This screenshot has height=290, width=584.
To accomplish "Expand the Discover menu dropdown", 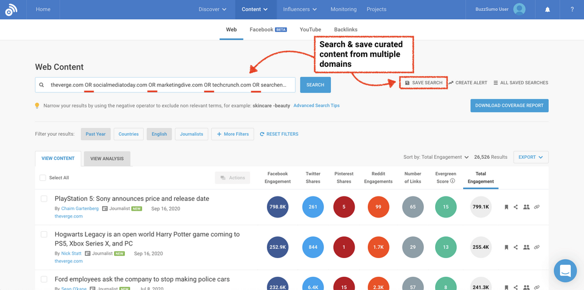I will click(212, 10).
